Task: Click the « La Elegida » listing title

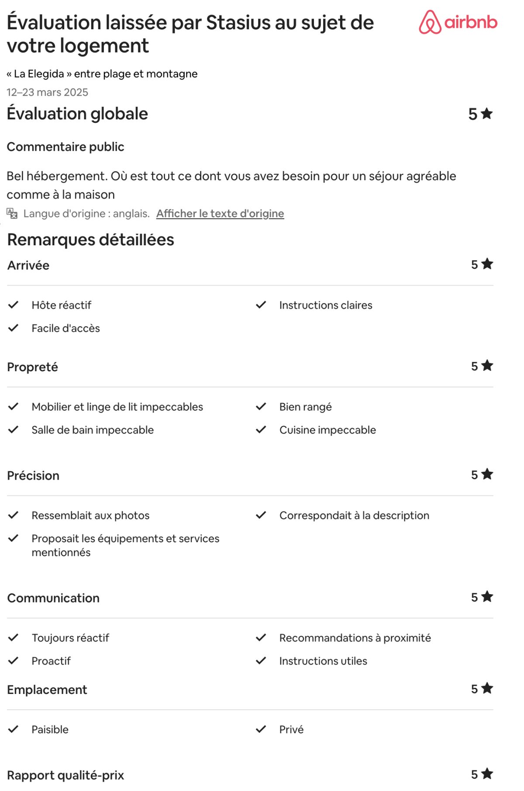Action: [x=102, y=74]
